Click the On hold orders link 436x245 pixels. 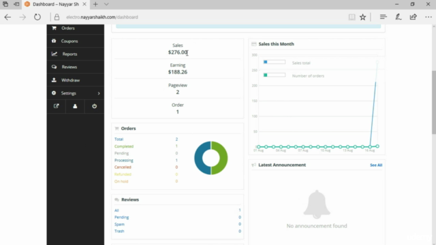pyautogui.click(x=121, y=182)
